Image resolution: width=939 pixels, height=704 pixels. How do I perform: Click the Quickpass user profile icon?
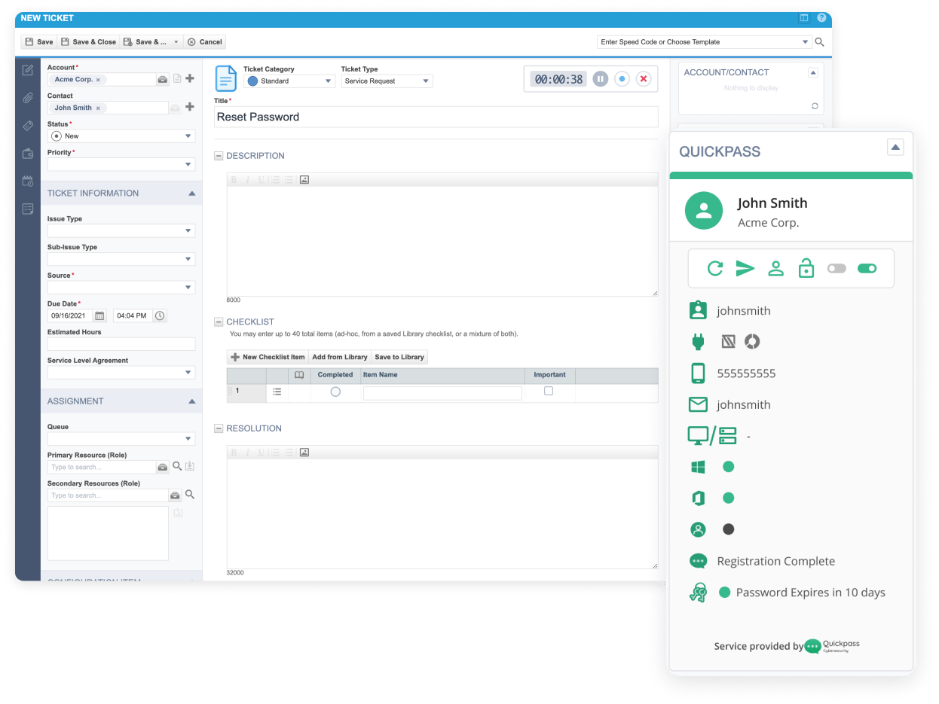click(775, 268)
